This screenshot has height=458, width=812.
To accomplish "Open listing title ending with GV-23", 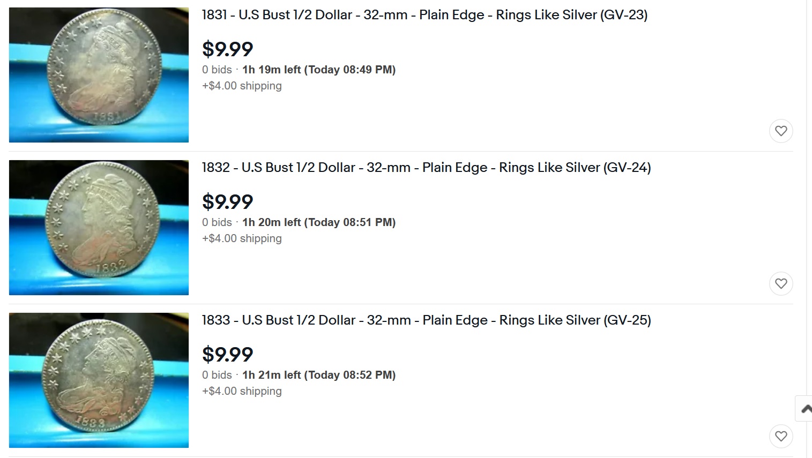I will click(424, 15).
